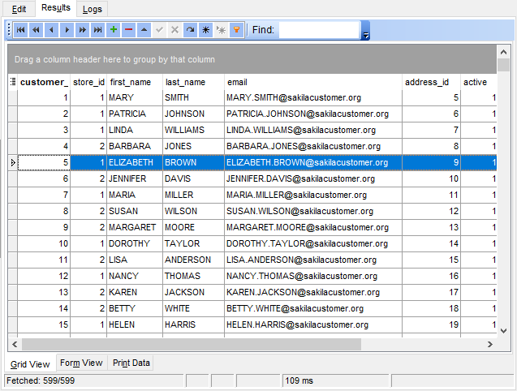This screenshot has width=517, height=391.
Task: Click the refresh data icon
Action: click(x=190, y=30)
